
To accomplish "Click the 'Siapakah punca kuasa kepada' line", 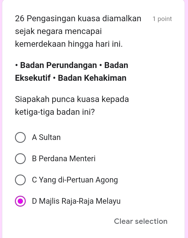I will point(72,100).
